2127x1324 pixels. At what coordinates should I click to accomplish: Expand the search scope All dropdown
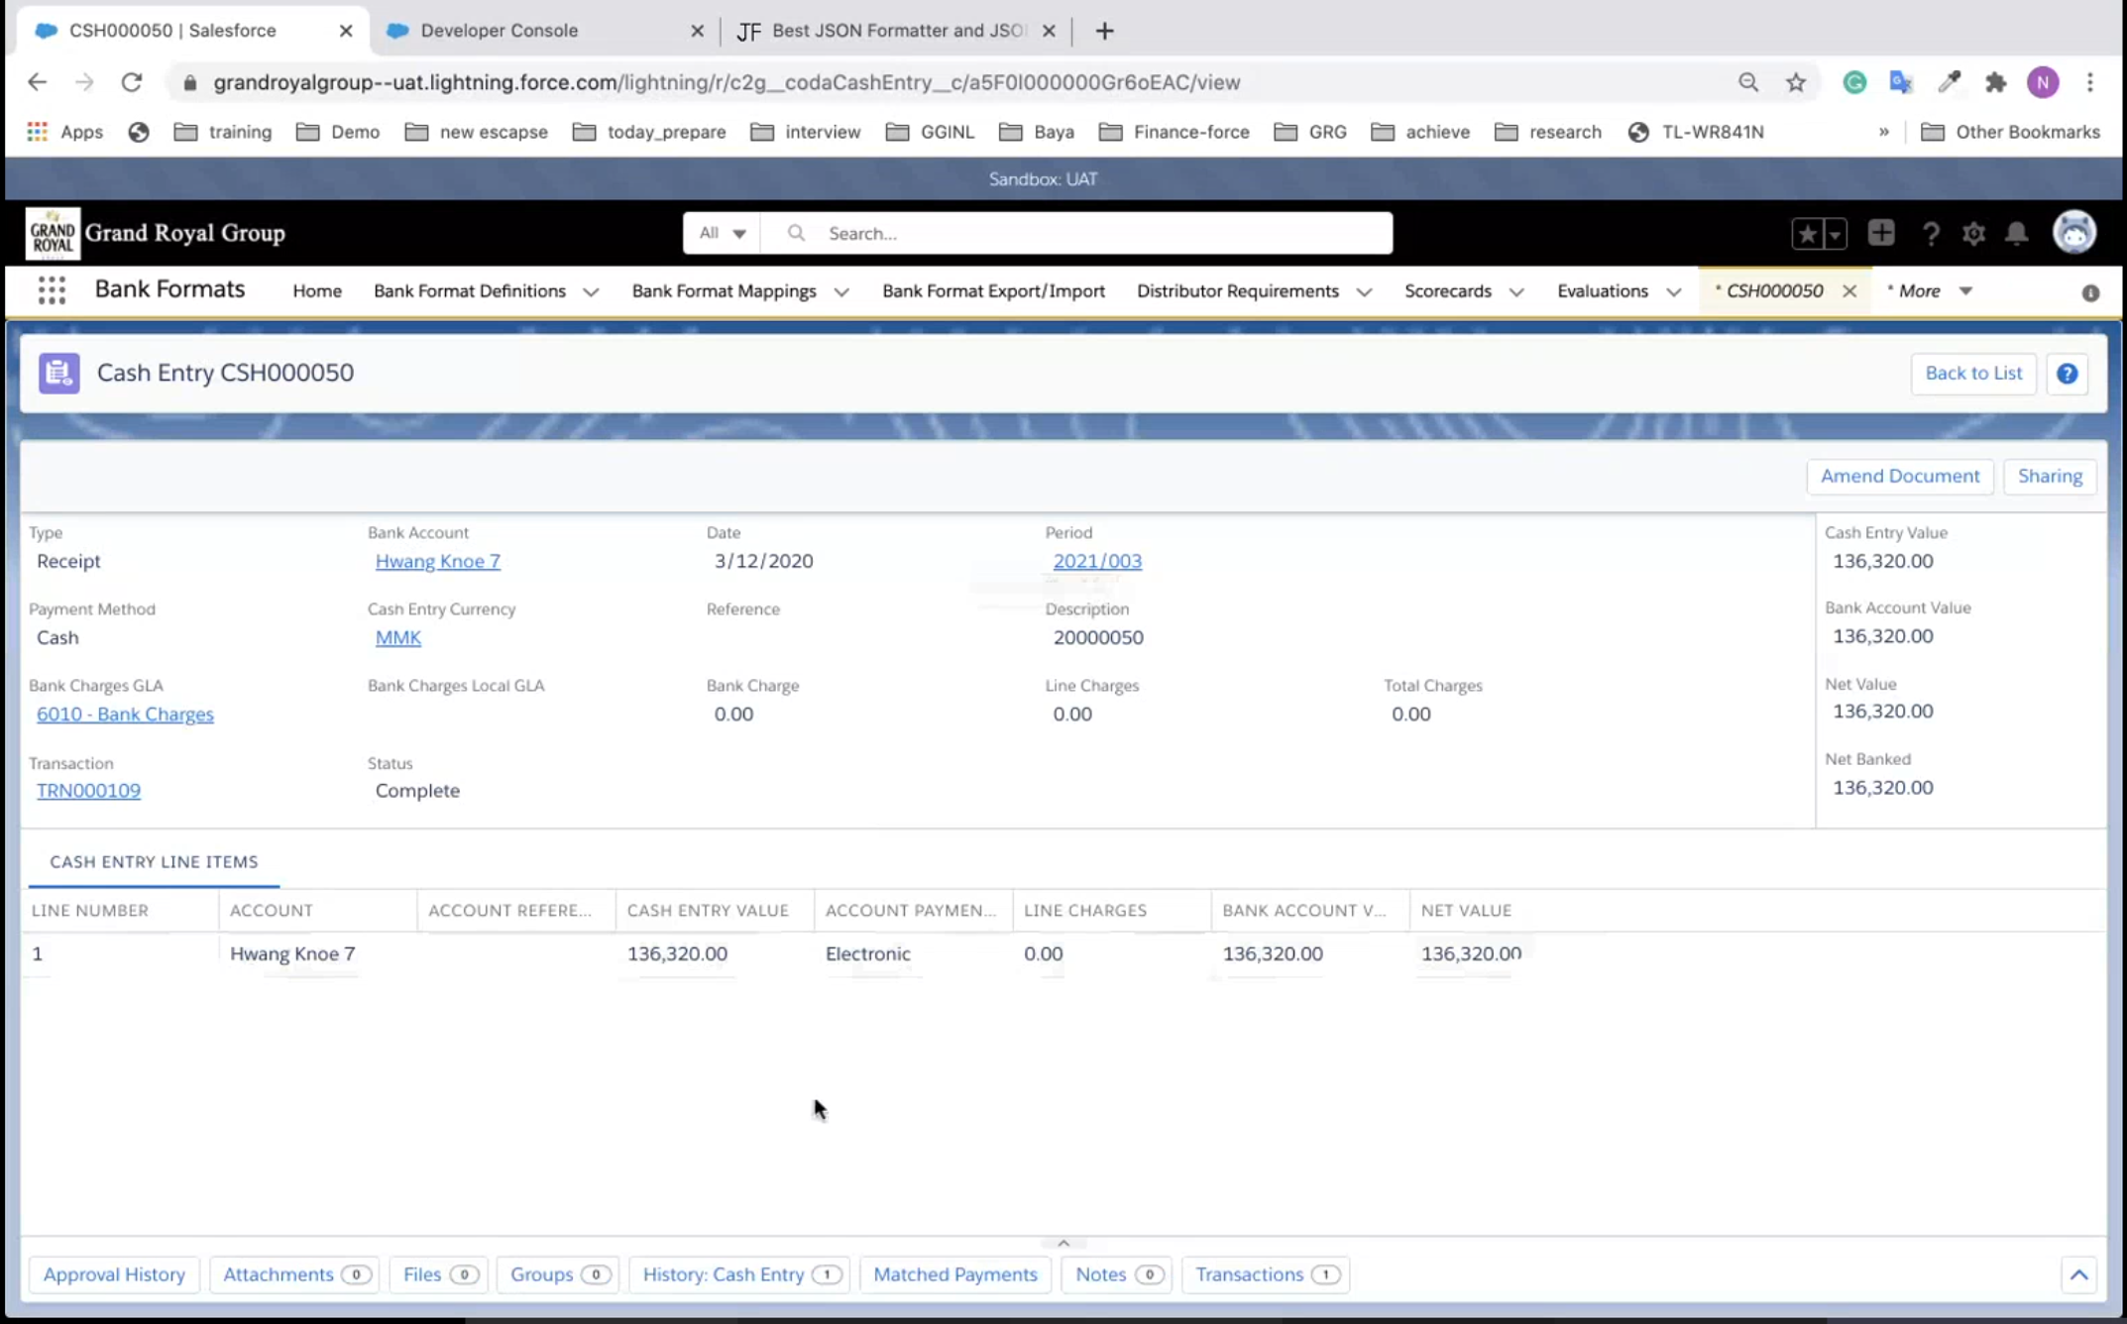pos(722,233)
